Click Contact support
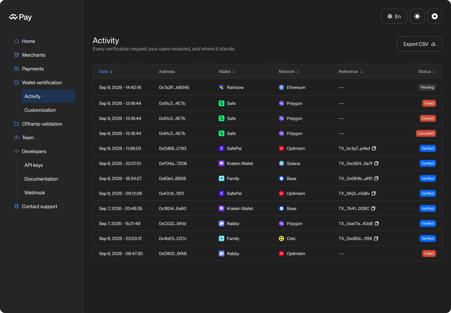451x313 pixels. pyautogui.click(x=39, y=207)
